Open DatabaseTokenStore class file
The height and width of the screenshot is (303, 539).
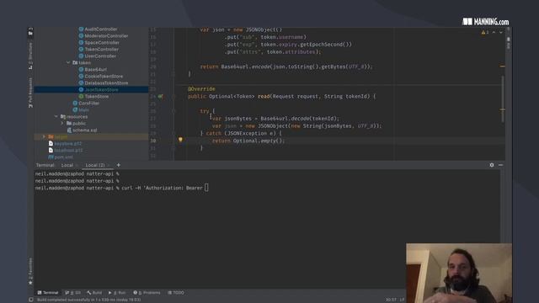tap(106, 82)
